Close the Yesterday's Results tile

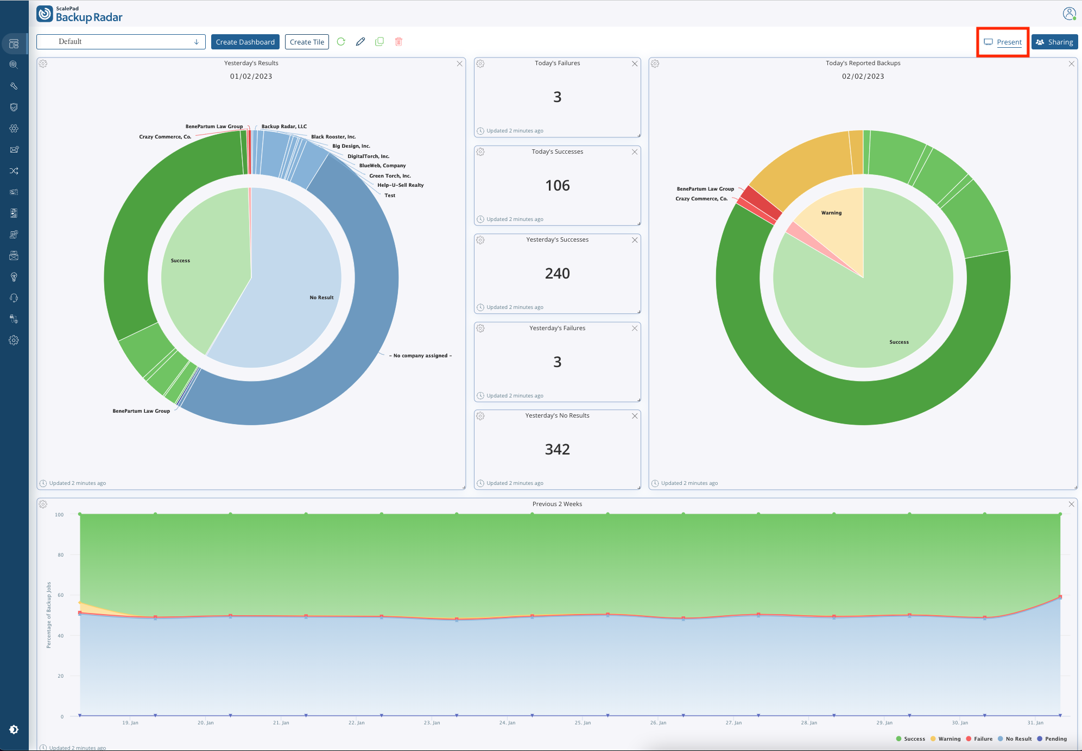tap(459, 64)
